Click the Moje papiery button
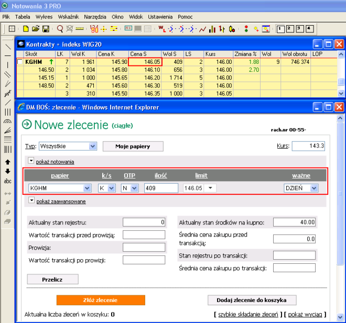346x323 pixels. pos(133,146)
